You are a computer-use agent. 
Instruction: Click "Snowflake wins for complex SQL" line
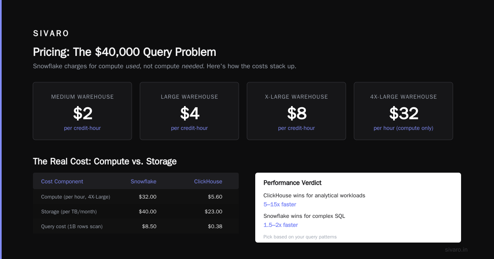click(x=304, y=216)
